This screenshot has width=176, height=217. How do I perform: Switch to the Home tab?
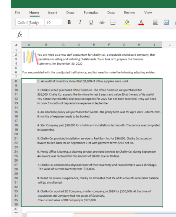[x=34, y=13]
